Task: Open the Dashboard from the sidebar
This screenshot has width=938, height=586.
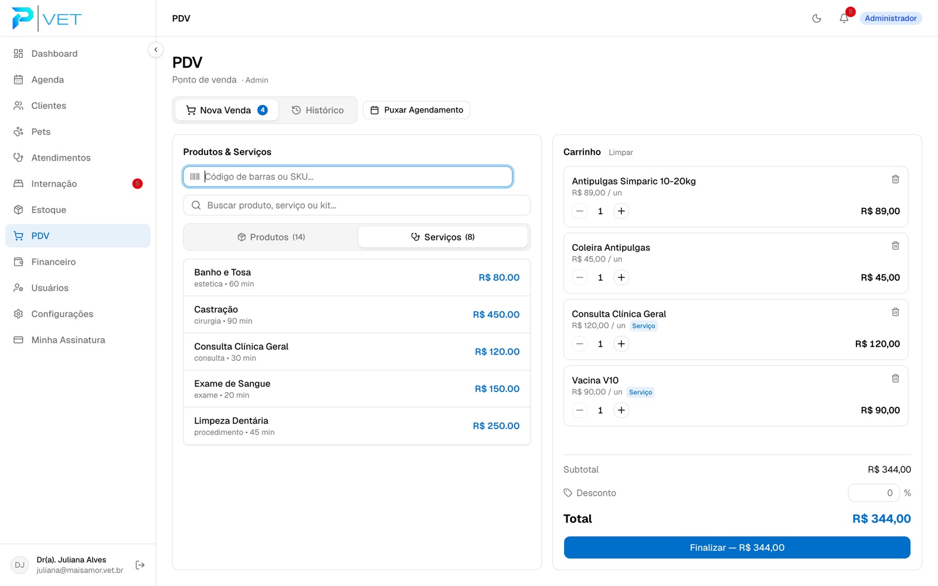Action: tap(78, 53)
